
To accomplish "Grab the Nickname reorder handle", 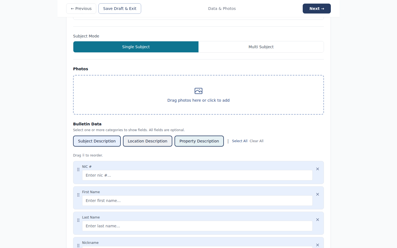I will [78, 245].
